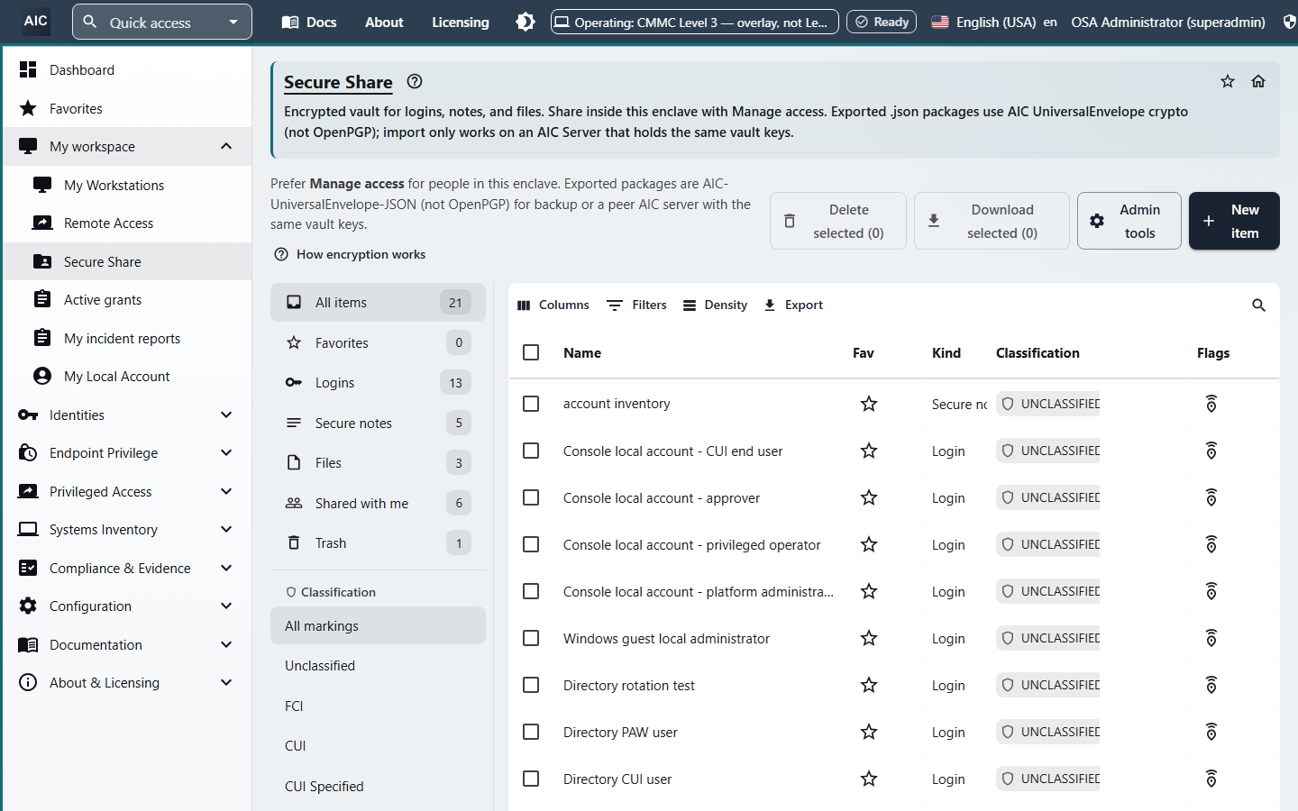Click the home icon in page header

[1258, 81]
